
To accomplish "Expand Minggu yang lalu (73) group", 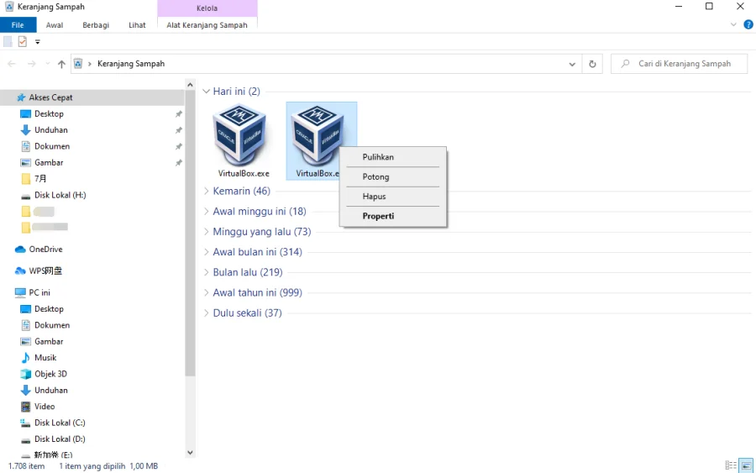I will coord(207,231).
